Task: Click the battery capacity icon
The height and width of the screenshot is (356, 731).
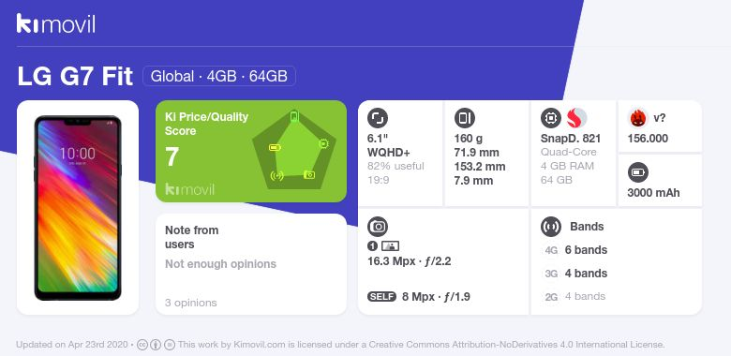Action: 637,172
